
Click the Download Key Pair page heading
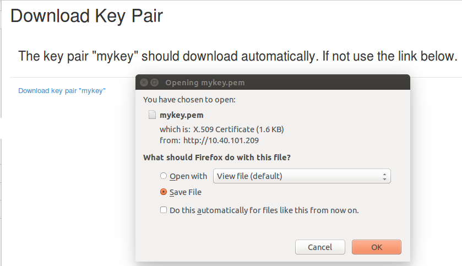pos(86,15)
